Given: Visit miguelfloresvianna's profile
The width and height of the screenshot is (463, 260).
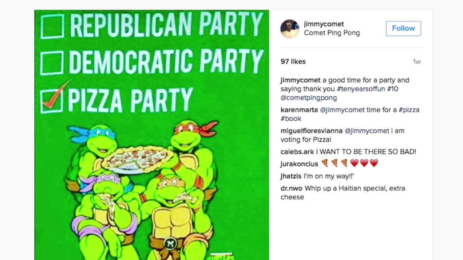Looking at the screenshot, I should click(311, 131).
